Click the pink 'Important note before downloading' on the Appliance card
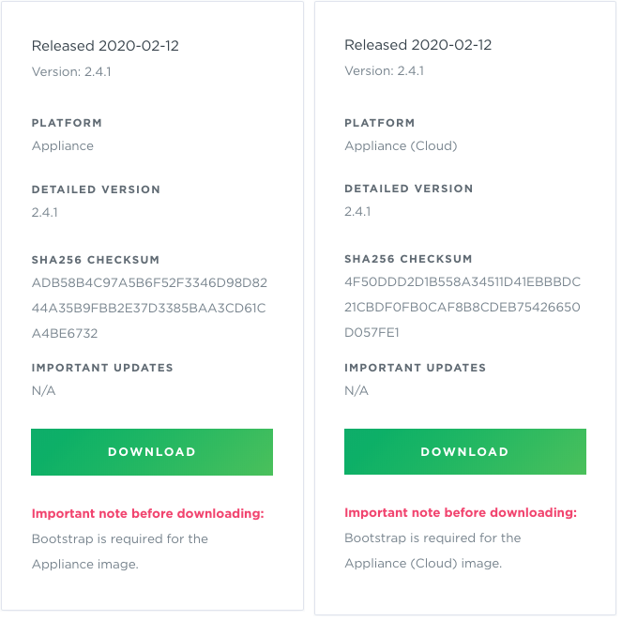Screen dimensions: 622x621 coord(148,513)
